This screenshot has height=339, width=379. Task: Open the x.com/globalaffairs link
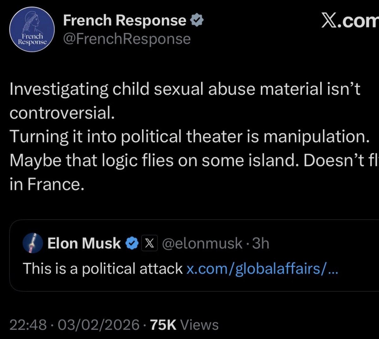point(262,269)
